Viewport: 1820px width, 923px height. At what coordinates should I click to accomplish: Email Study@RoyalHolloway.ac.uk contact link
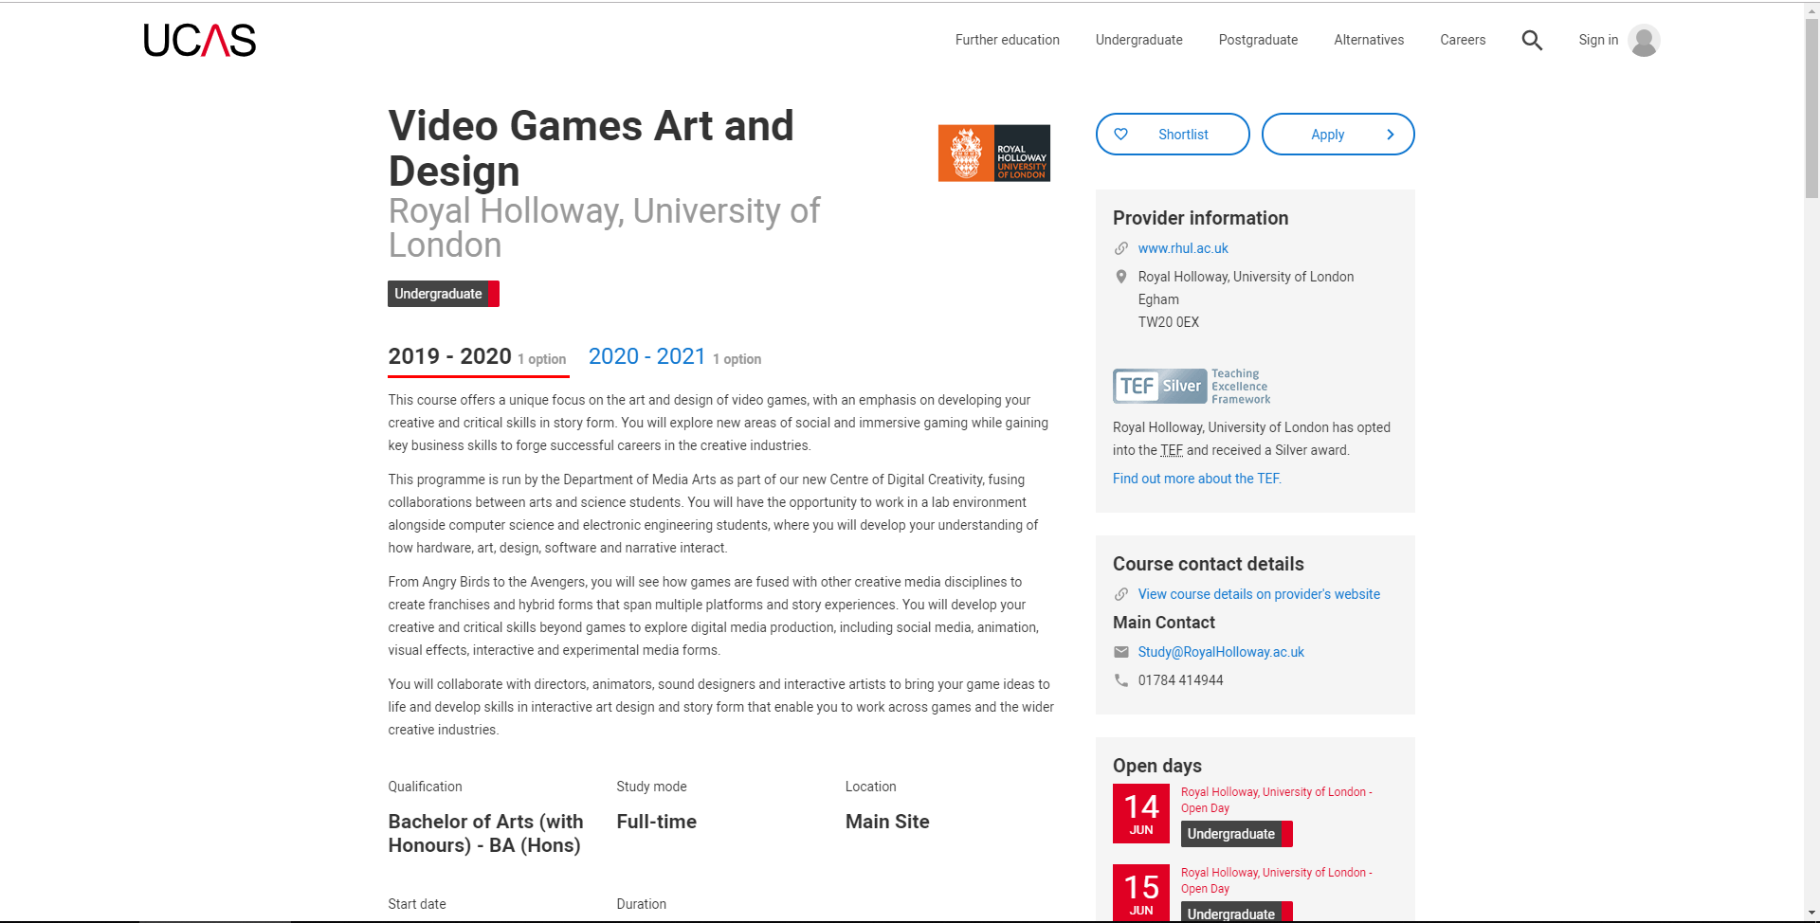pyautogui.click(x=1220, y=652)
